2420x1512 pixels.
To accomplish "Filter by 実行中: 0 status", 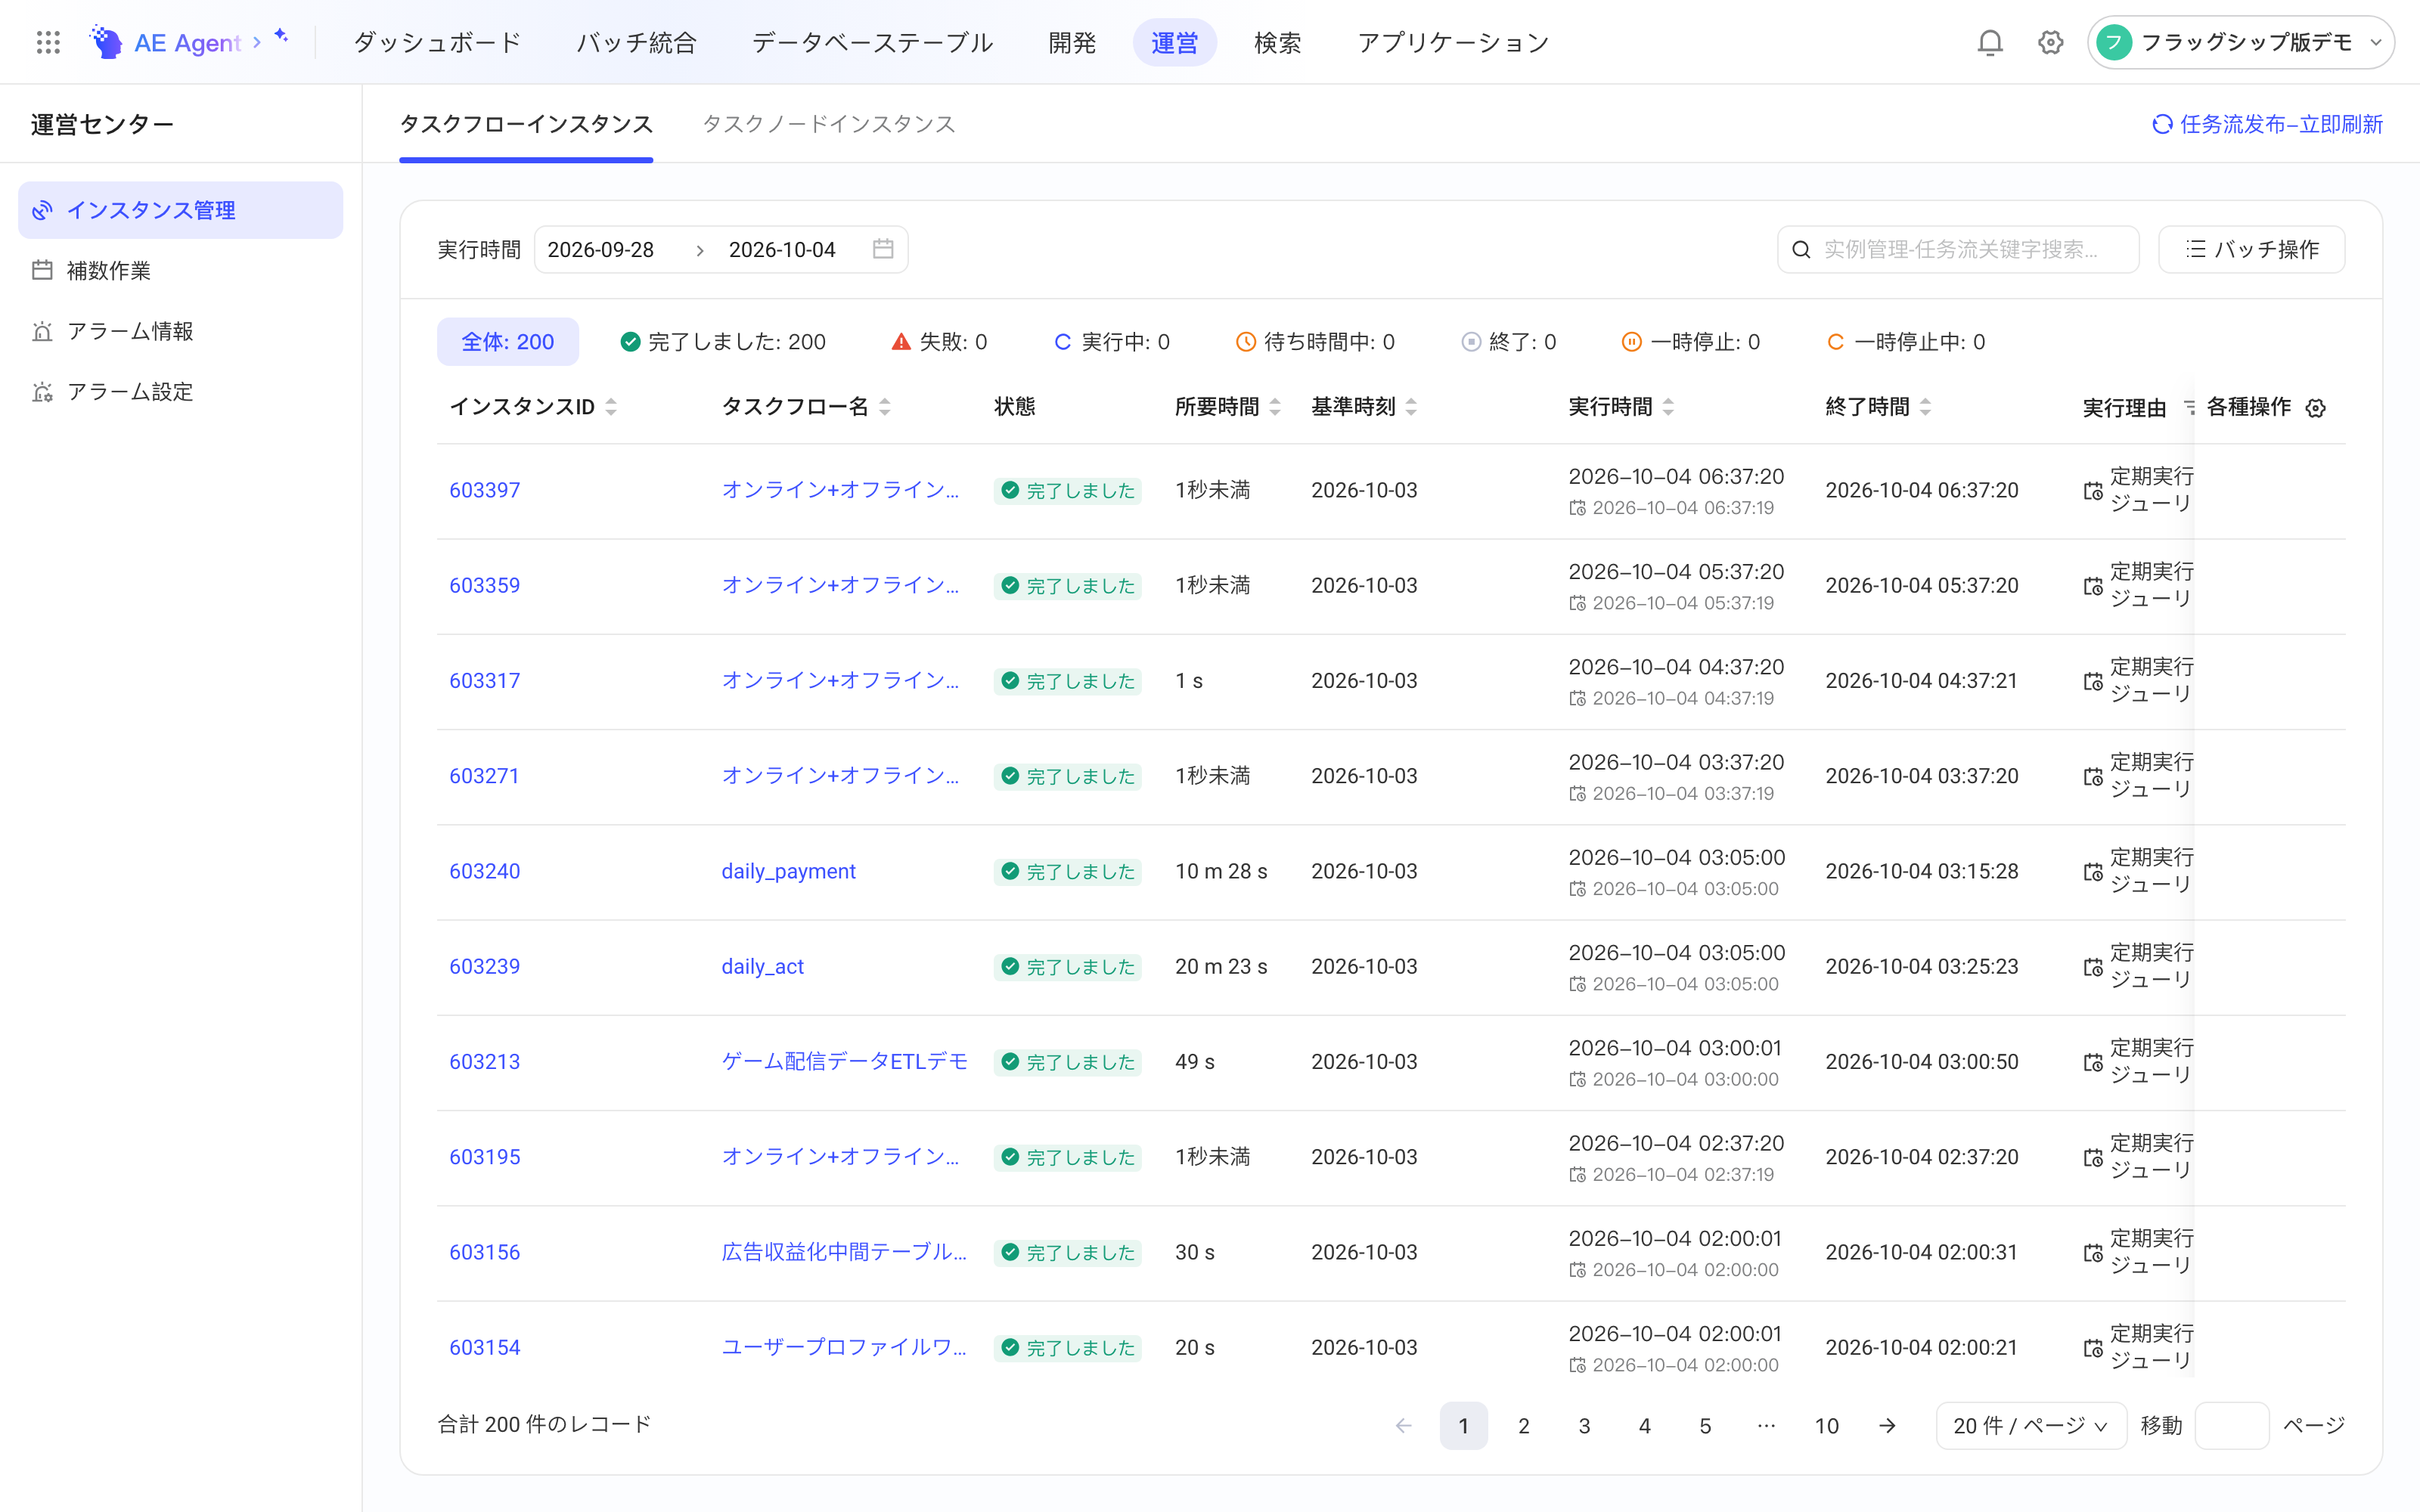I will tap(1112, 342).
